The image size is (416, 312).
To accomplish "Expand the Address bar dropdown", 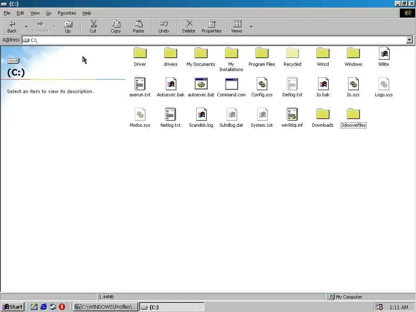I will 409,40.
